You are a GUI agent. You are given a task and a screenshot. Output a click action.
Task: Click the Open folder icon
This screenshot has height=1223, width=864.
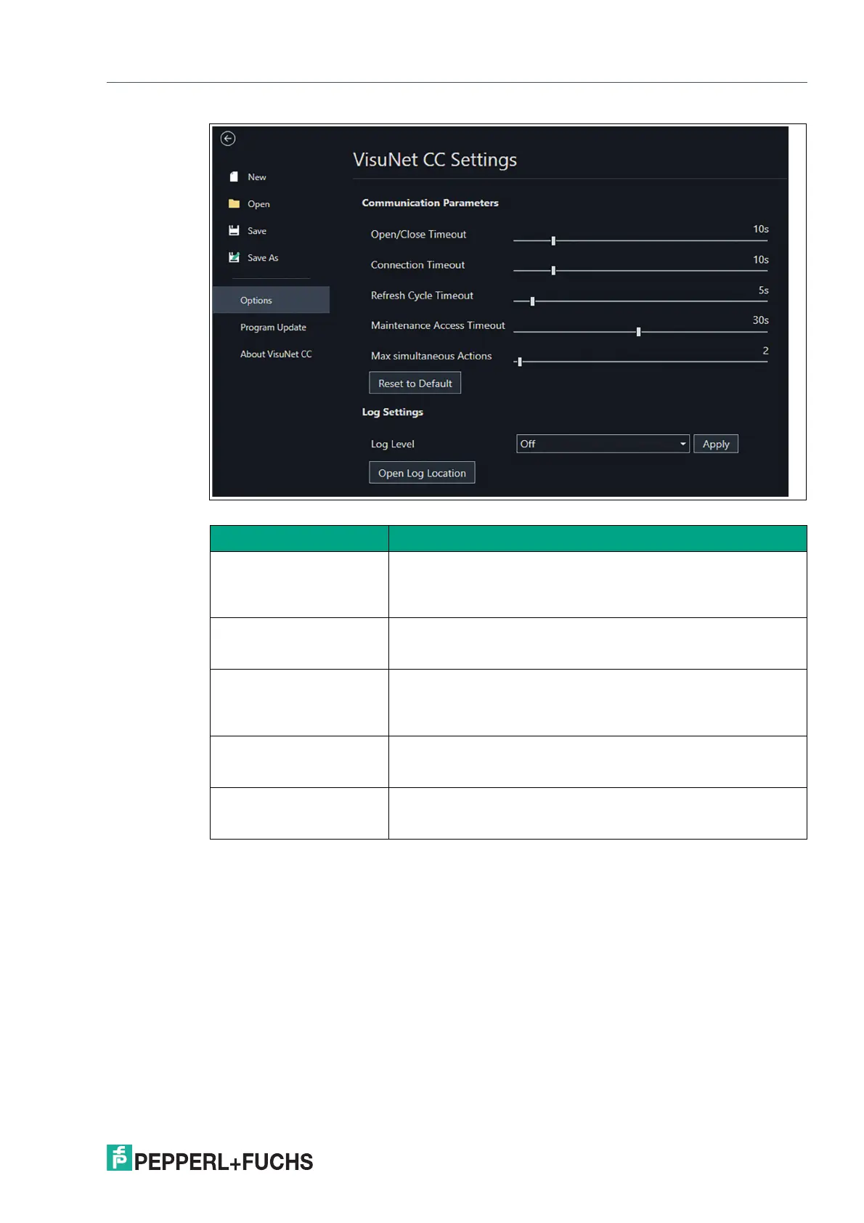click(234, 204)
